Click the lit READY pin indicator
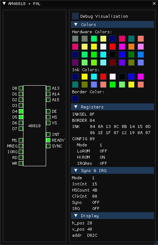Image resolution: width=158 pixels, height=245 pixels. 48,140
